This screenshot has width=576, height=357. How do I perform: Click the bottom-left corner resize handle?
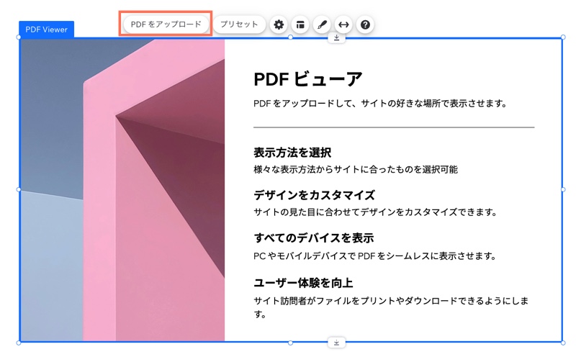click(x=19, y=343)
